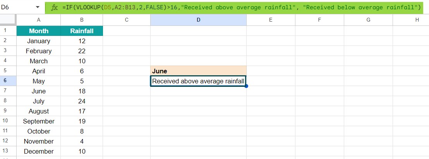This screenshot has width=429, height=159.
Task: Select column E header
Action: point(271,20)
